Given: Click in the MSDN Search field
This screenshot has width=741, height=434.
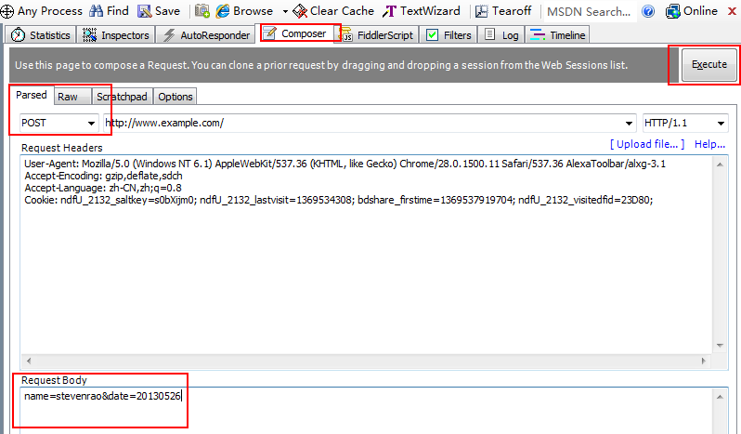Looking at the screenshot, I should pyautogui.click(x=589, y=11).
